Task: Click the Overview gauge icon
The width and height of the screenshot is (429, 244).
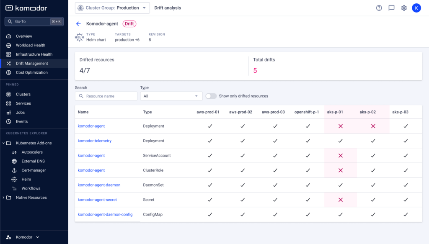Action: click(x=9, y=36)
